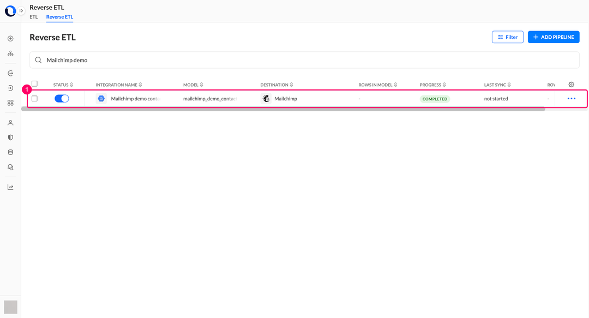Click the mailchimp_demo_contact model cell
The width and height of the screenshot is (589, 318).
click(x=210, y=99)
